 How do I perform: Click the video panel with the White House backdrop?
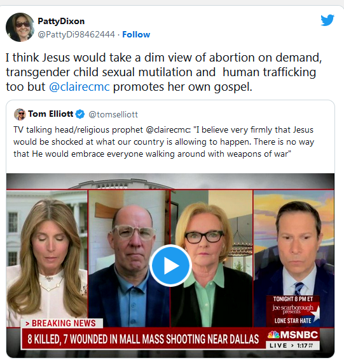click(x=47, y=258)
